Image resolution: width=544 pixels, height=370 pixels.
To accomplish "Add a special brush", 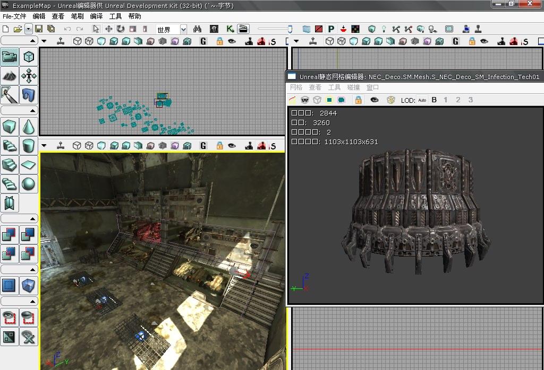I will 10,286.
